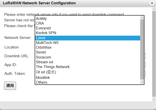Choose The Things Network option

click(88, 67)
